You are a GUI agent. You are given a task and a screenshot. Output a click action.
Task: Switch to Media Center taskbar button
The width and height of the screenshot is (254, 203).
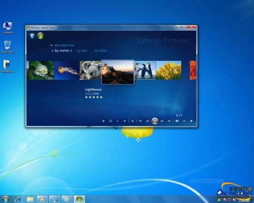click(79, 199)
